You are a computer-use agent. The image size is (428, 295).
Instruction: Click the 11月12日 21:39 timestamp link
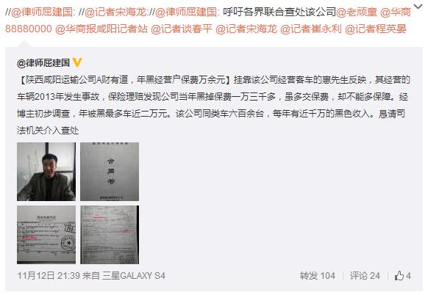(x=49, y=276)
